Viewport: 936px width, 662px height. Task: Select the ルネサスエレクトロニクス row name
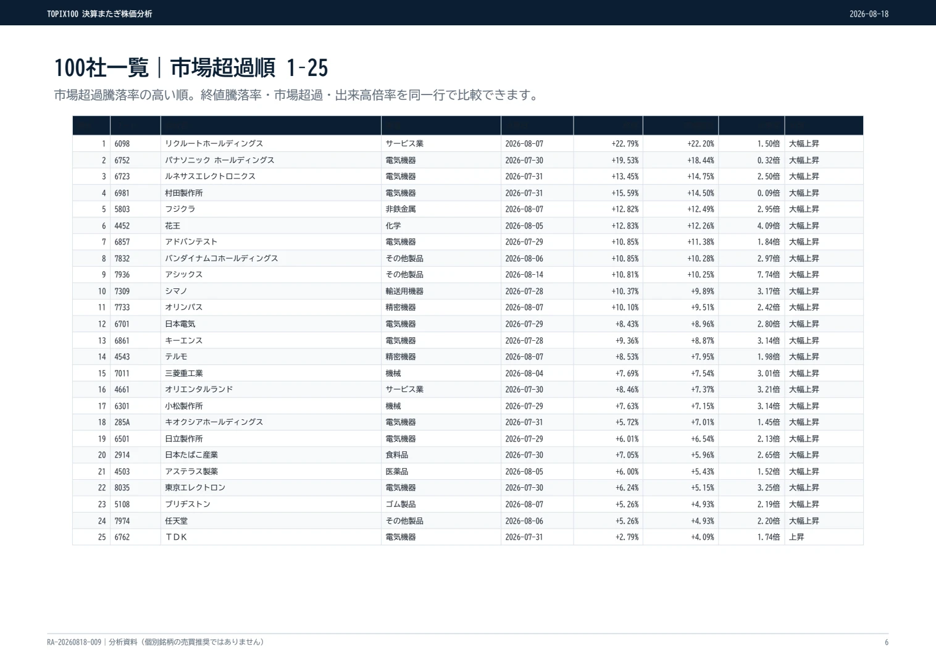(x=210, y=177)
